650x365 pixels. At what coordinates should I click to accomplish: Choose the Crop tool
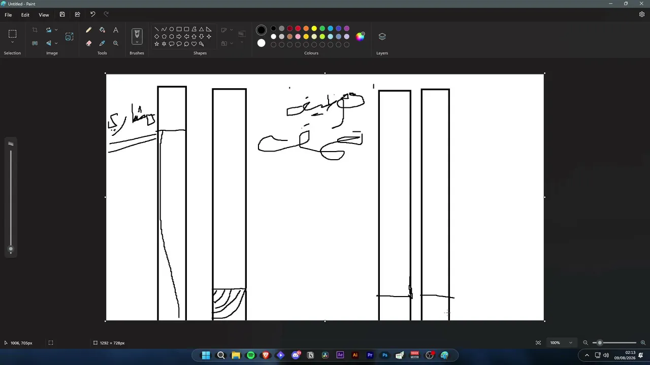(35, 30)
